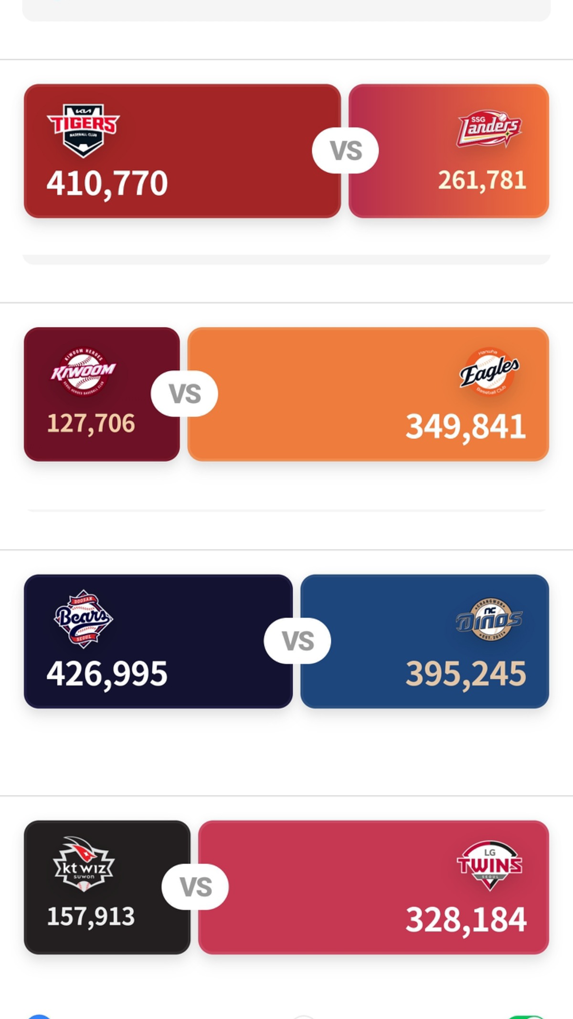Pick the kt wiz logo

(84, 865)
